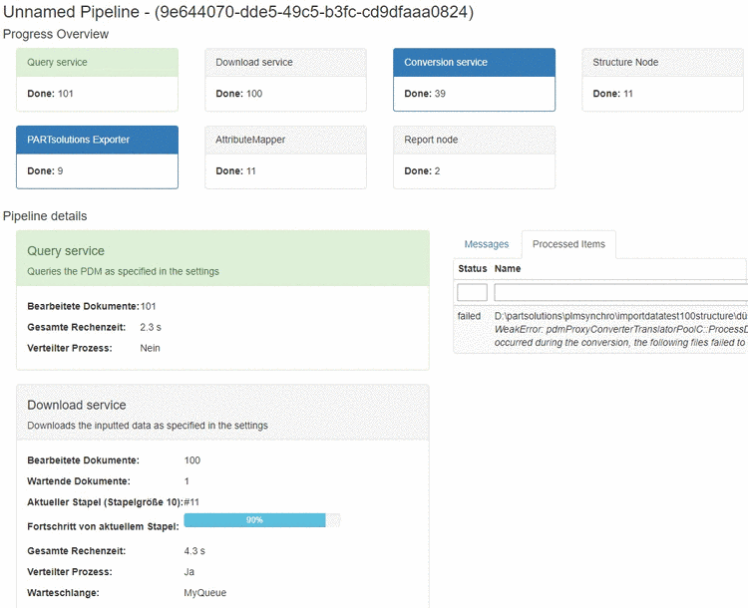Click the Download service details panel header
The height and width of the screenshot is (608, 748).
coord(222,413)
